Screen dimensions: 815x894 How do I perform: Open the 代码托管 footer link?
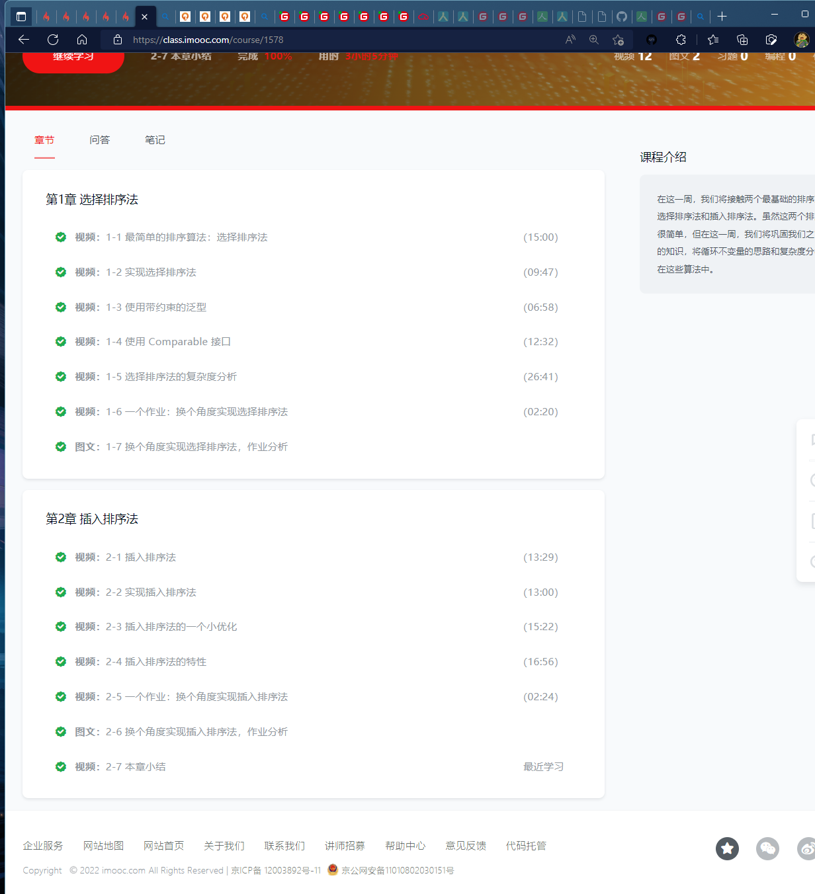[x=526, y=846]
